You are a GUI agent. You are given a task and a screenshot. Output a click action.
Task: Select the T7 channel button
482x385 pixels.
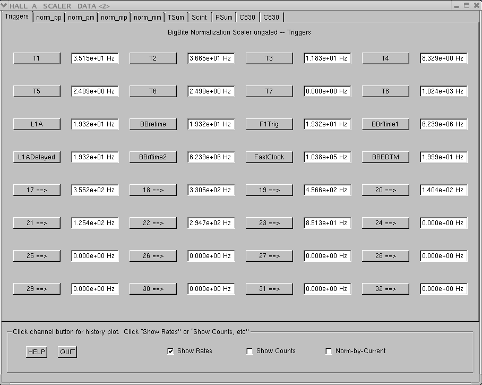pos(269,91)
